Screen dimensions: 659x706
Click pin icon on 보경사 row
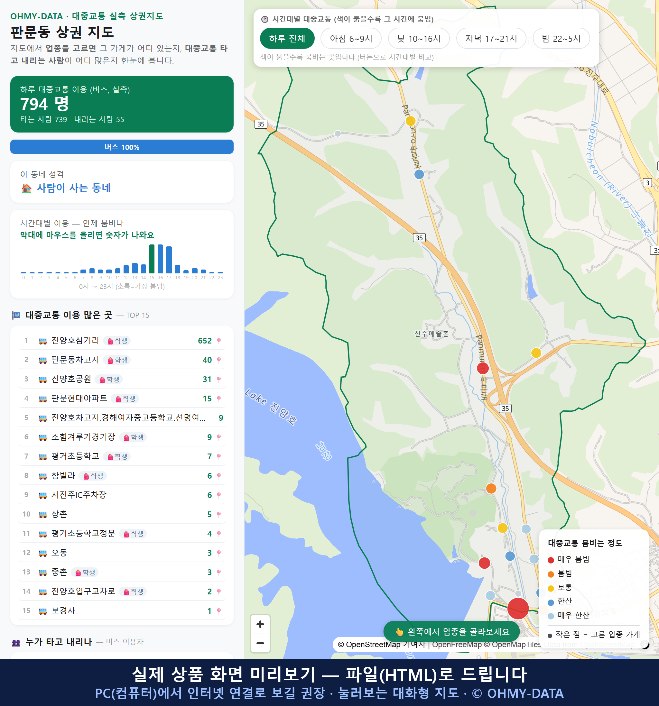tap(219, 611)
